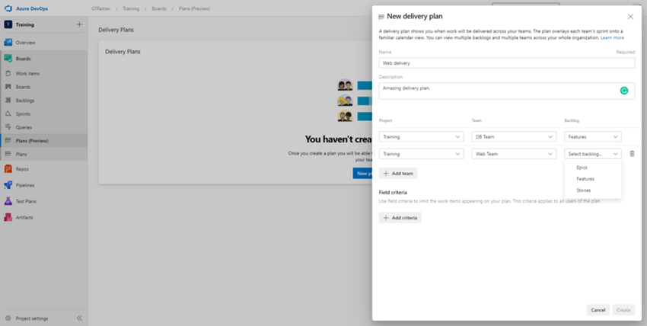Open the Features backlog dropdown
The width and height of the screenshot is (647, 326).
tap(593, 136)
